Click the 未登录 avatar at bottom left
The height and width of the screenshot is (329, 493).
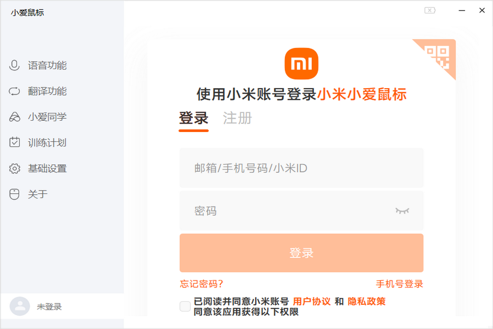point(21,306)
